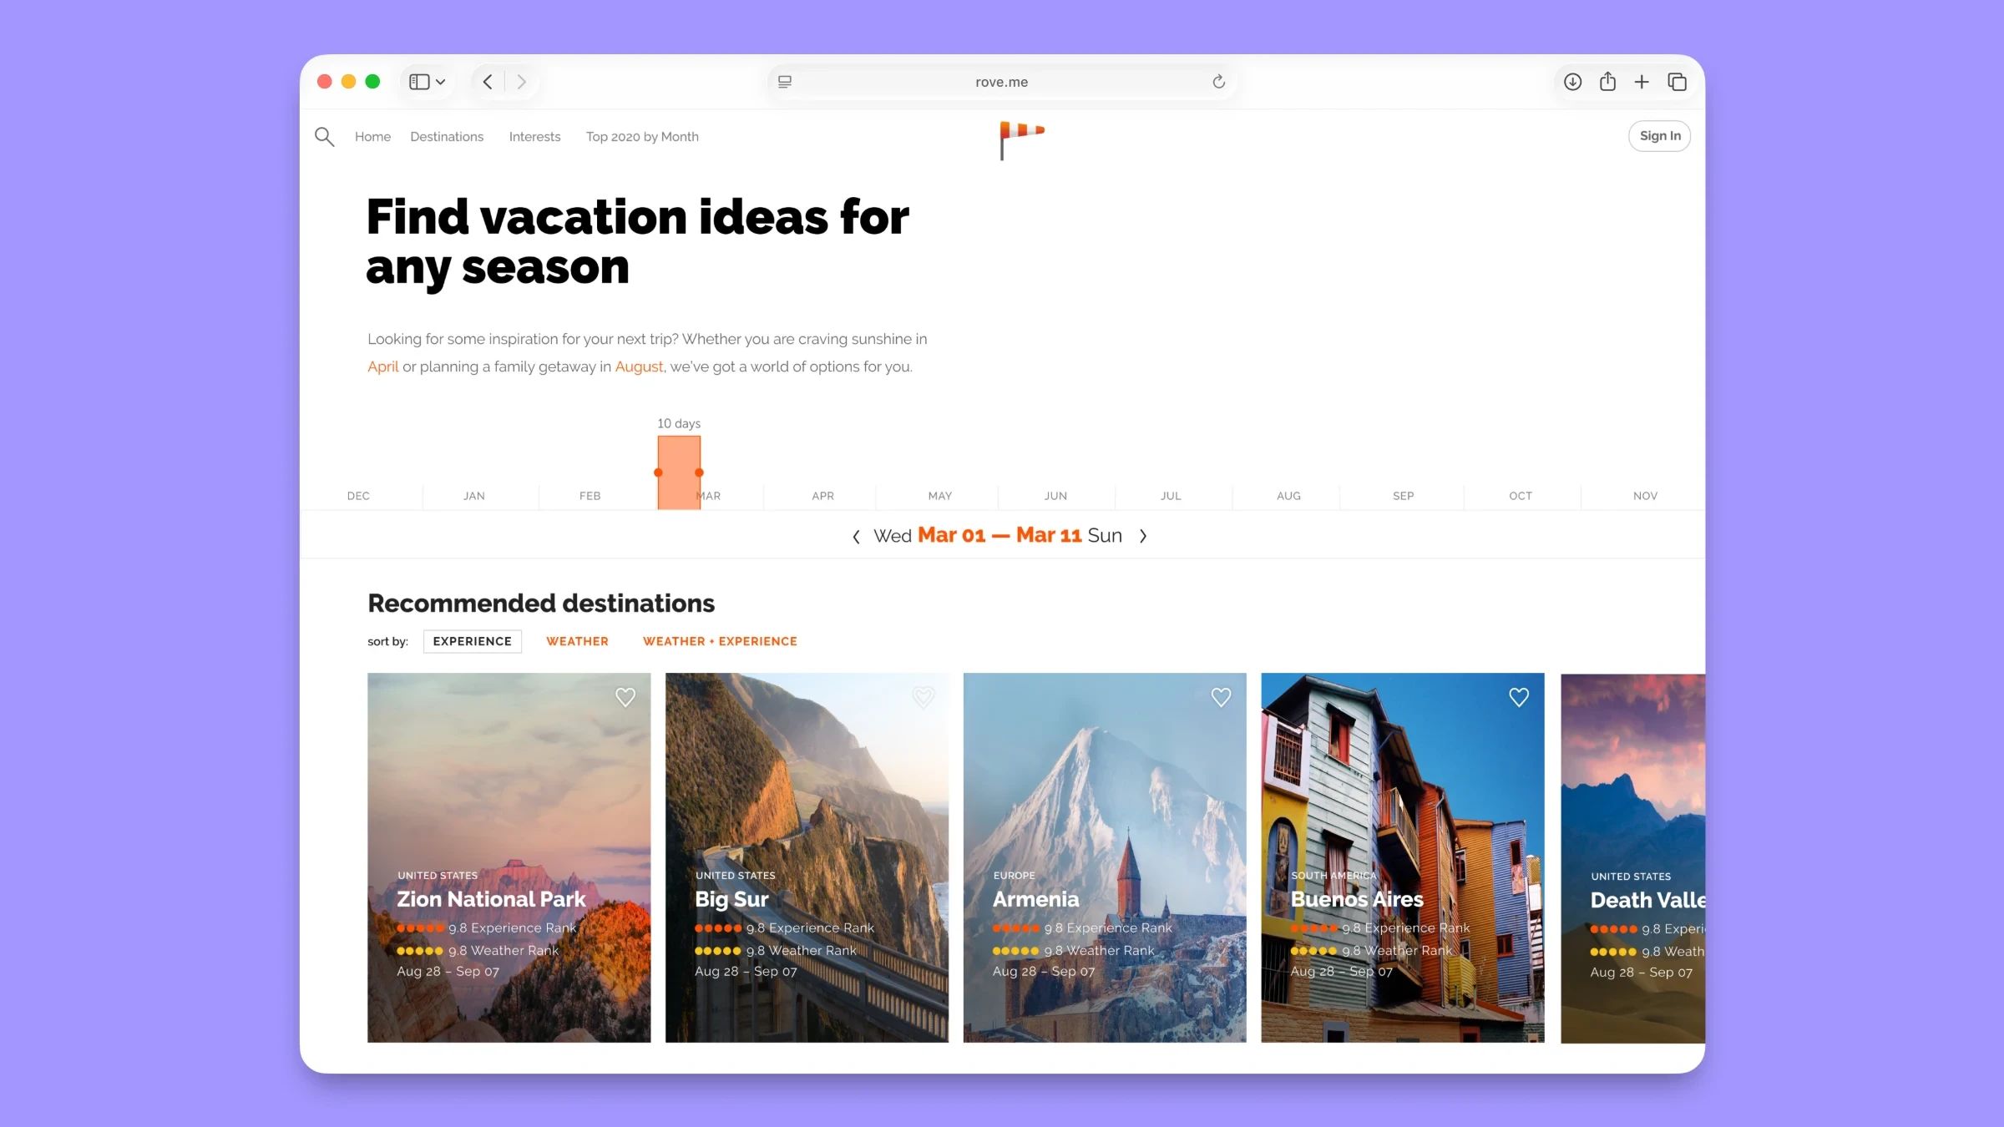
Task: Open Home in navigation
Action: click(x=372, y=137)
